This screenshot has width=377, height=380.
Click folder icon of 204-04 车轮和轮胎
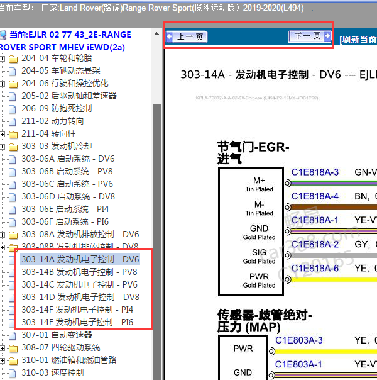pyautogui.click(x=13, y=59)
